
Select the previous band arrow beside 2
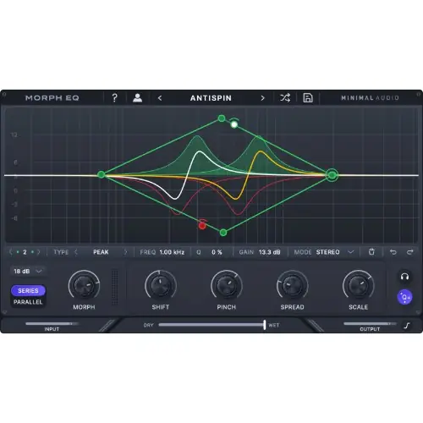coord(11,252)
